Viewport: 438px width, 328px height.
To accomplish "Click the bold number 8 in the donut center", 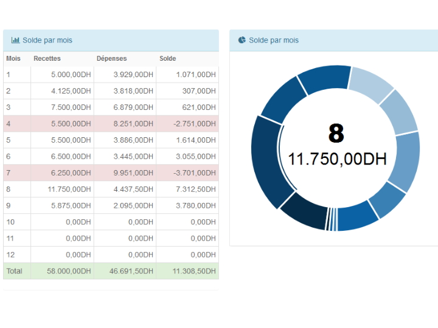I will (x=336, y=133).
